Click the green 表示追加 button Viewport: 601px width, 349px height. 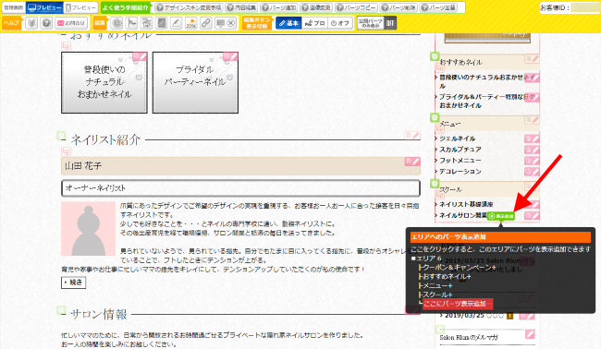[501, 216]
